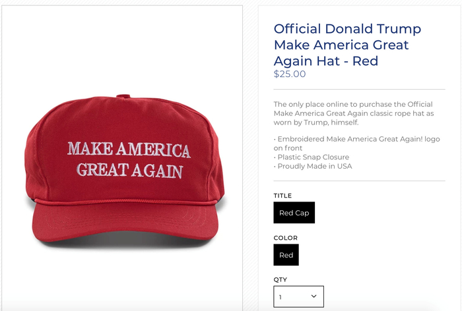
Task: Click the 'only place online' description paragraph
Action: [354, 113]
